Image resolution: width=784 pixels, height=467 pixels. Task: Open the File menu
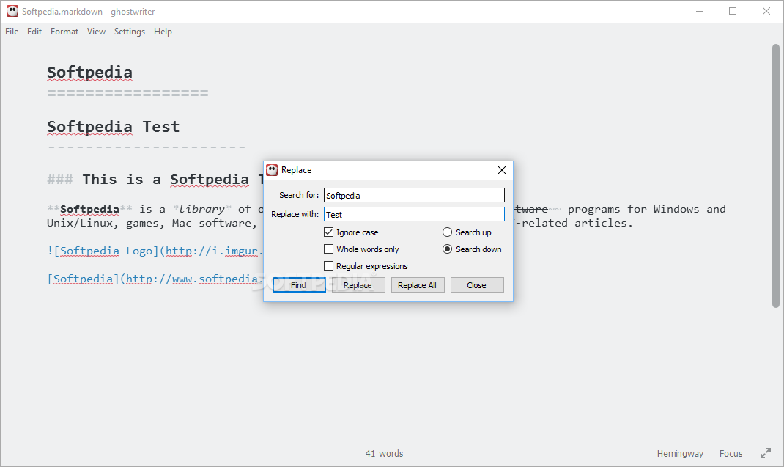coord(12,31)
